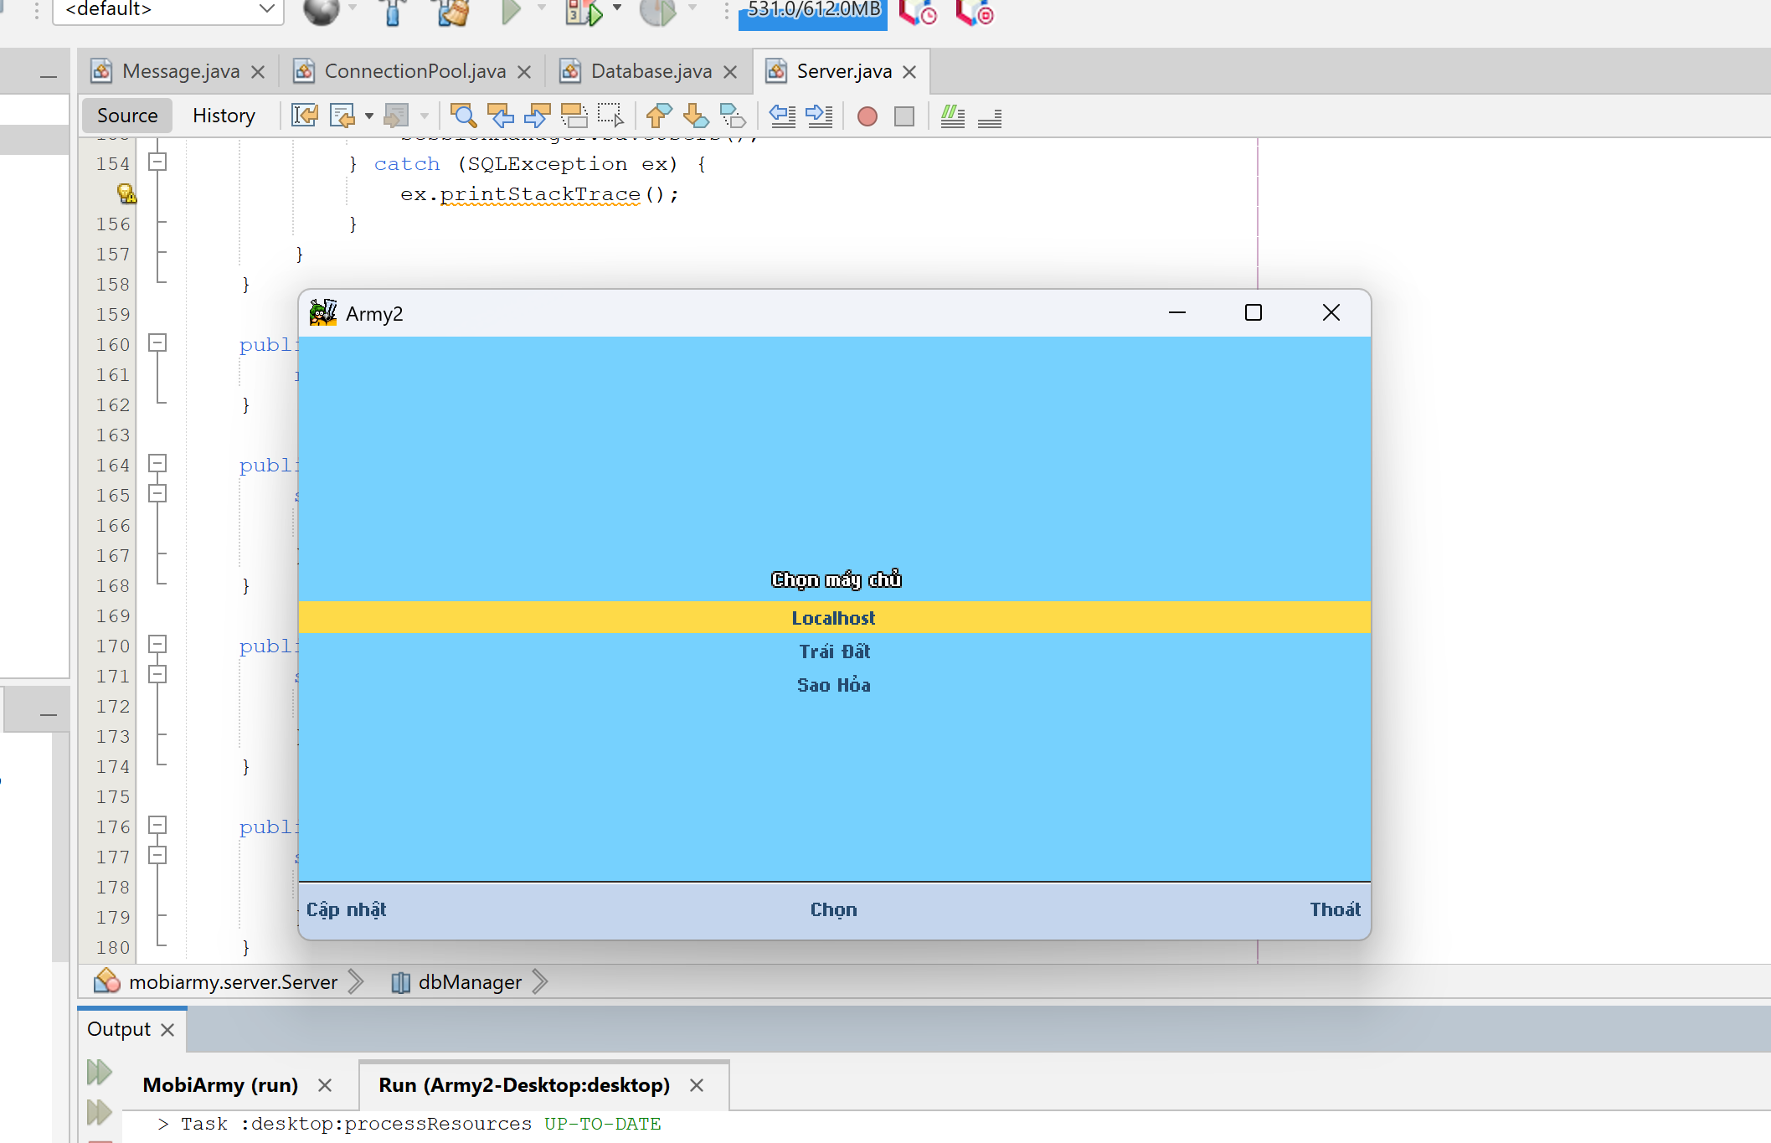1771x1143 pixels.
Task: Toggle the Source view button
Action: pyautogui.click(x=127, y=116)
